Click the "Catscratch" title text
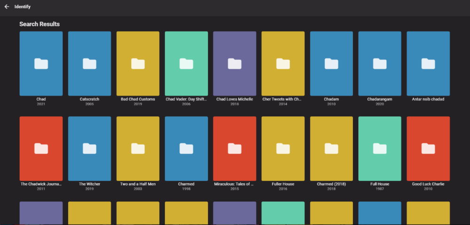Image resolution: width=470 pixels, height=225 pixels. tap(89, 99)
